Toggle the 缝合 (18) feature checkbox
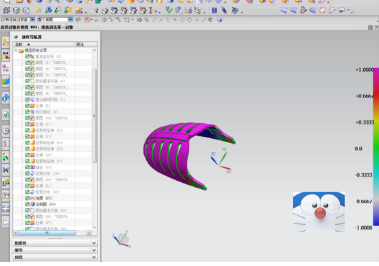This screenshot has height=266, width=379. pyautogui.click(x=27, y=167)
